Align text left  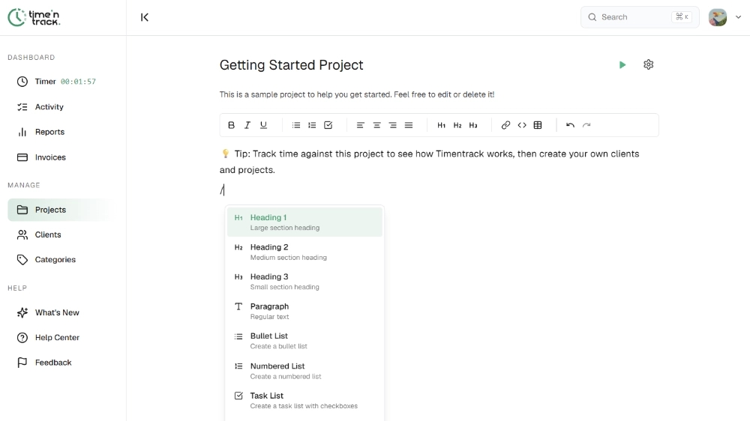tap(360, 125)
